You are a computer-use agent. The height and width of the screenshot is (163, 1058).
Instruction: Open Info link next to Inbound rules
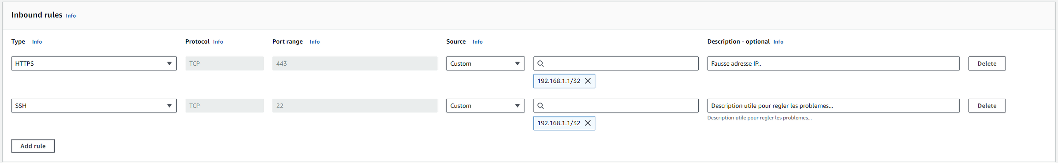pos(71,15)
